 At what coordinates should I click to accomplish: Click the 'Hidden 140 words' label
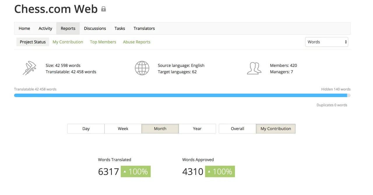click(336, 89)
